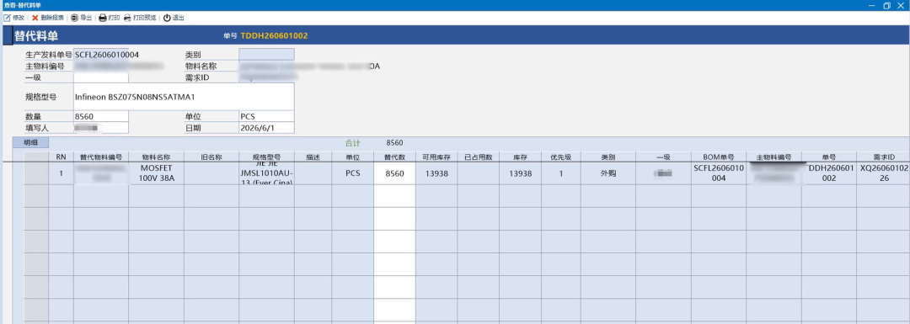This screenshot has width=910, height=324.
Task: Click the 修改 (edit) toolbar button
Action: 14,18
